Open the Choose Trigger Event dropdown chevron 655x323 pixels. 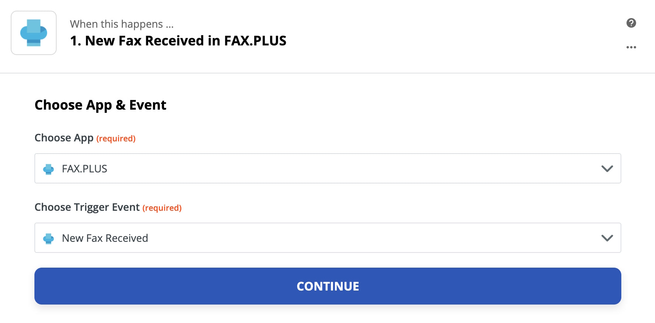tap(607, 238)
